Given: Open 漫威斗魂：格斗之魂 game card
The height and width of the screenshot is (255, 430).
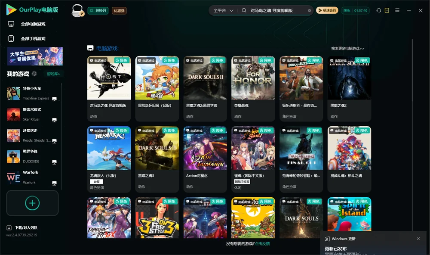Looking at the screenshot, I should pos(349,159).
